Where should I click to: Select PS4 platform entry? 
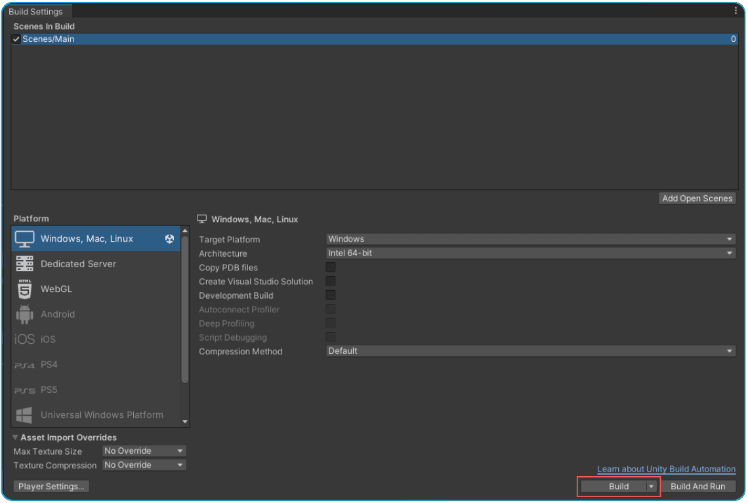[95, 365]
